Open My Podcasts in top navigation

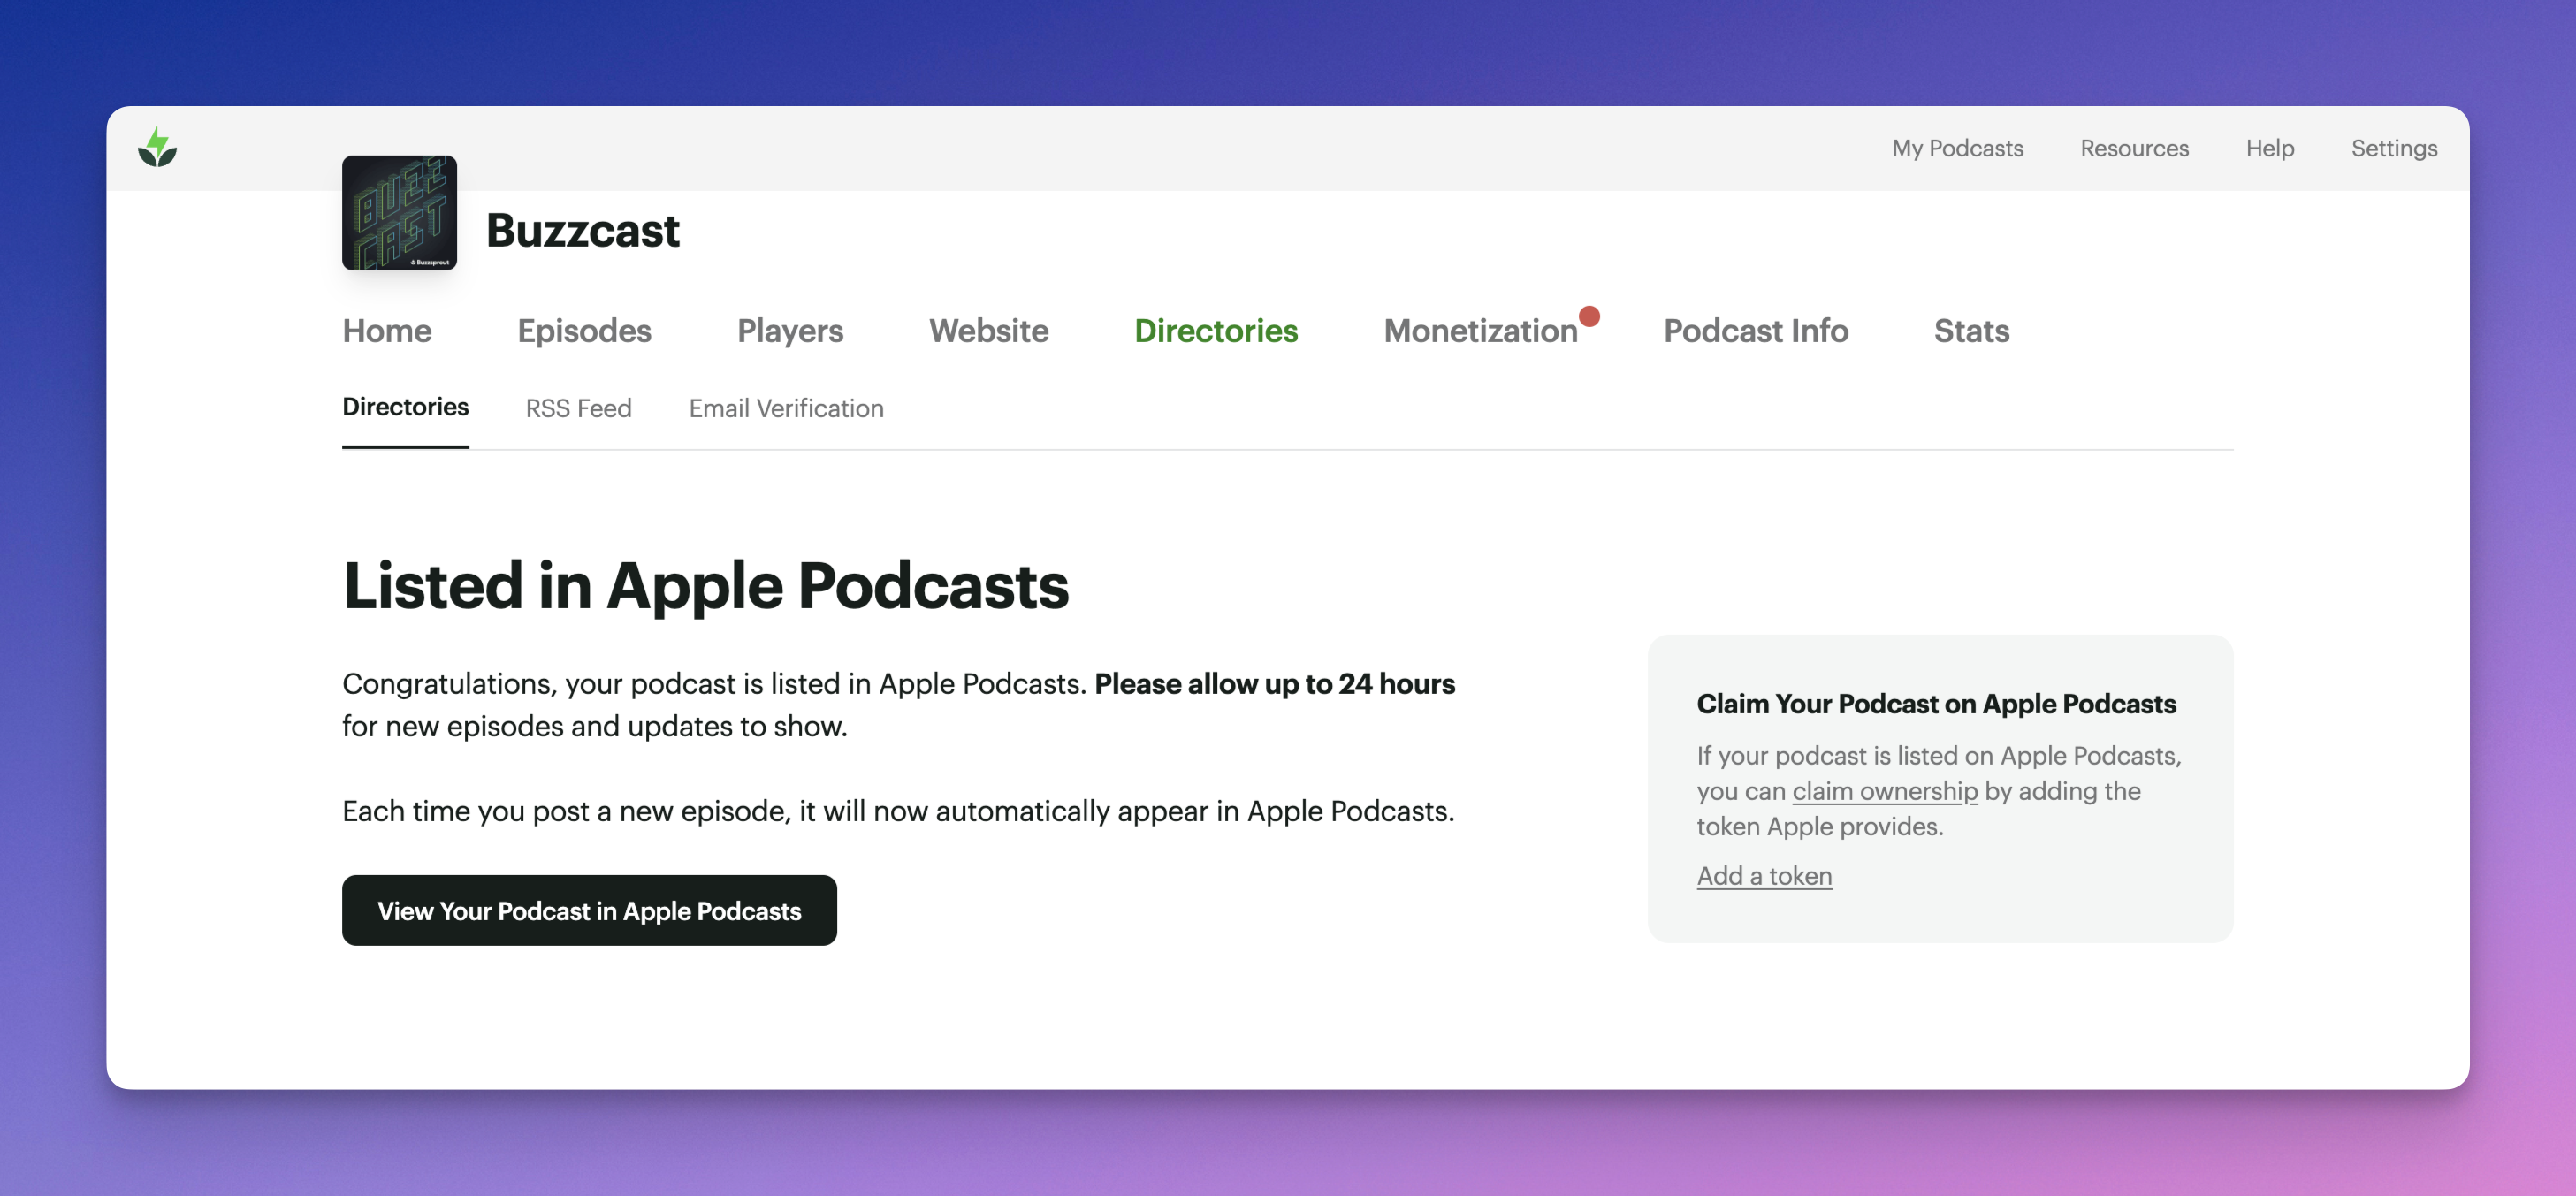[x=1956, y=148]
